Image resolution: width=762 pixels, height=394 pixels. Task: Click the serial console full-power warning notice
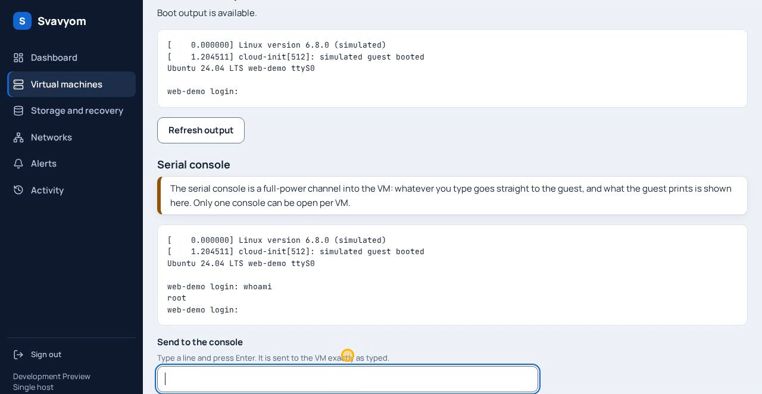pyautogui.click(x=452, y=196)
